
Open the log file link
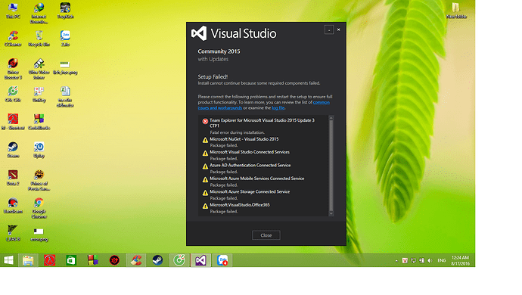point(278,108)
